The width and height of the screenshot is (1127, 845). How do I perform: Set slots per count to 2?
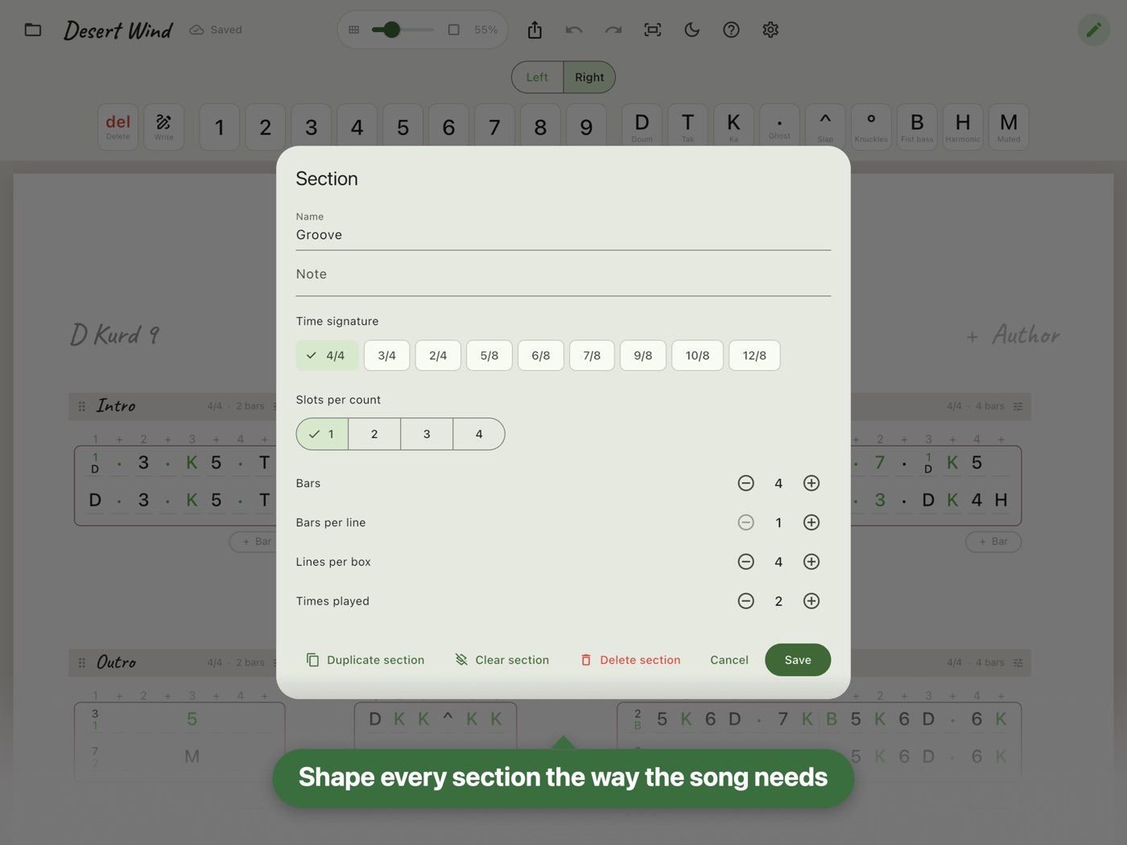(374, 435)
